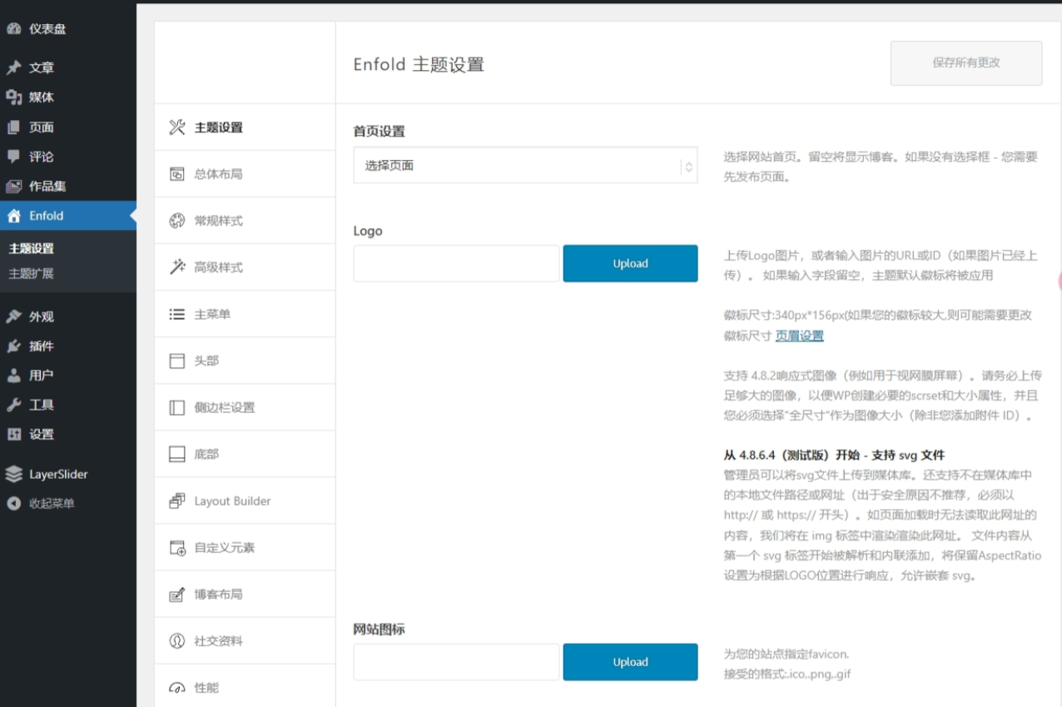This screenshot has height=707, width=1062.
Task: Click the house icon beside Enfold
Action: (13, 216)
